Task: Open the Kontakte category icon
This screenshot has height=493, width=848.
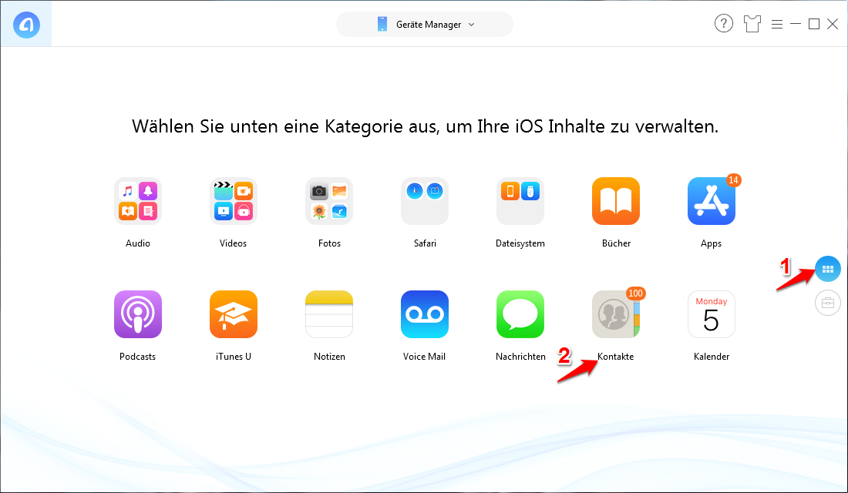Action: [x=616, y=314]
